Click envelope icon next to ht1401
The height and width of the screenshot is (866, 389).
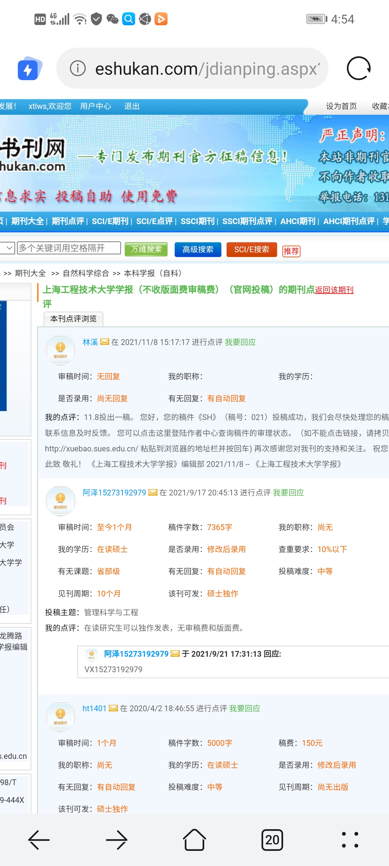pyautogui.click(x=113, y=708)
